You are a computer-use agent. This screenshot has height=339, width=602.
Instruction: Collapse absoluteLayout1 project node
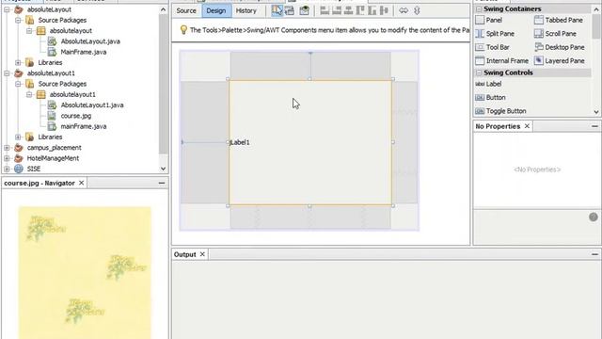point(7,73)
